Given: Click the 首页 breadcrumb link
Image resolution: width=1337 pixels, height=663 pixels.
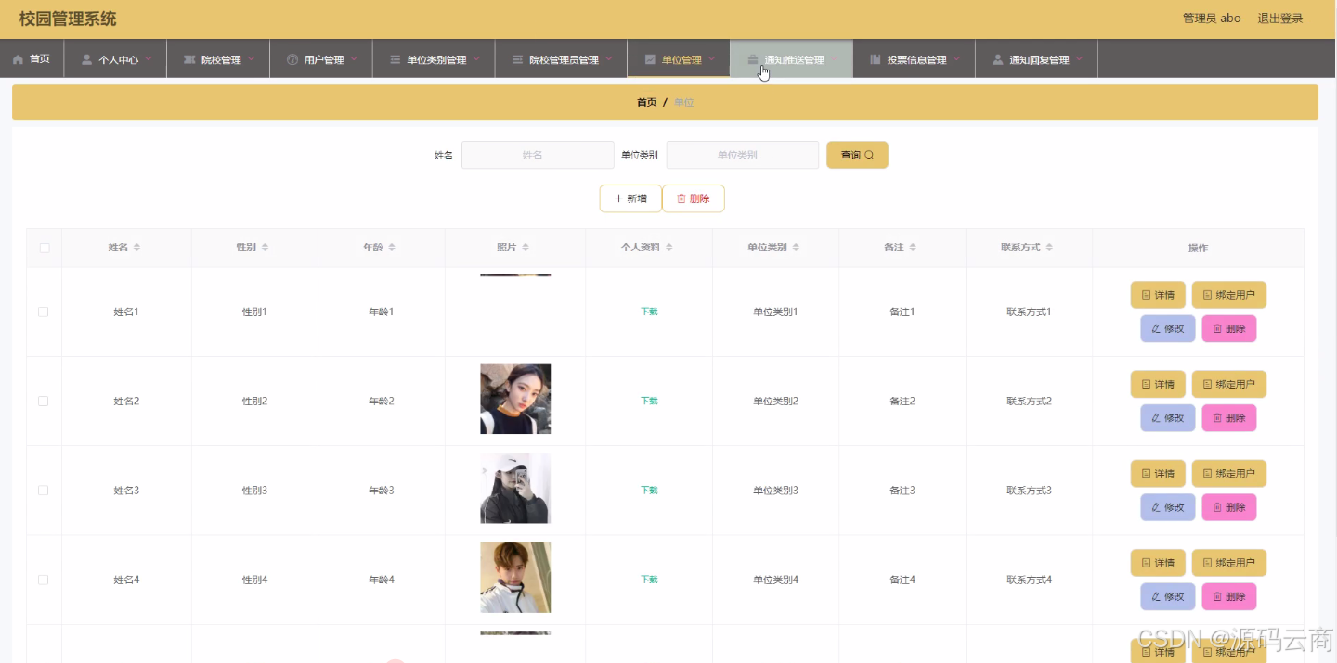Looking at the screenshot, I should tap(647, 102).
